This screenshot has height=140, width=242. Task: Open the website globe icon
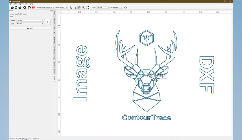(29, 8)
